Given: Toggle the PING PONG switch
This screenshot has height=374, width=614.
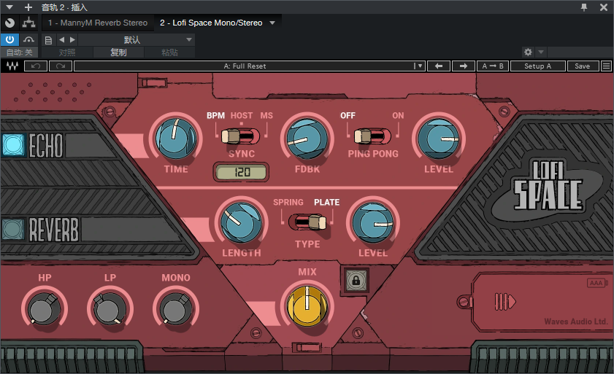Looking at the screenshot, I should pyautogui.click(x=372, y=136).
